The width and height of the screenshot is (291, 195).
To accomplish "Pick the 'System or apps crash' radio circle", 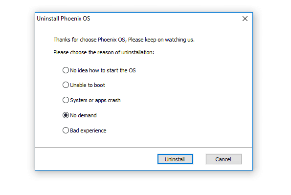I will (x=66, y=100).
